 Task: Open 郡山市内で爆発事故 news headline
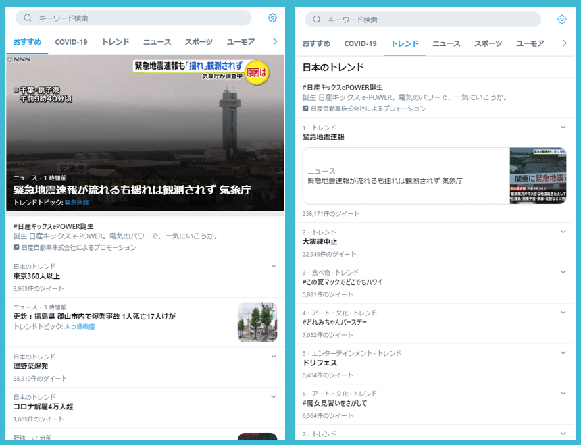(x=95, y=316)
